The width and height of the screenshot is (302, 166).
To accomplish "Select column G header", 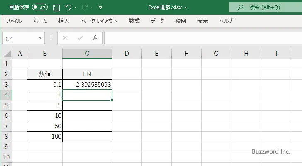I will coord(216,54).
